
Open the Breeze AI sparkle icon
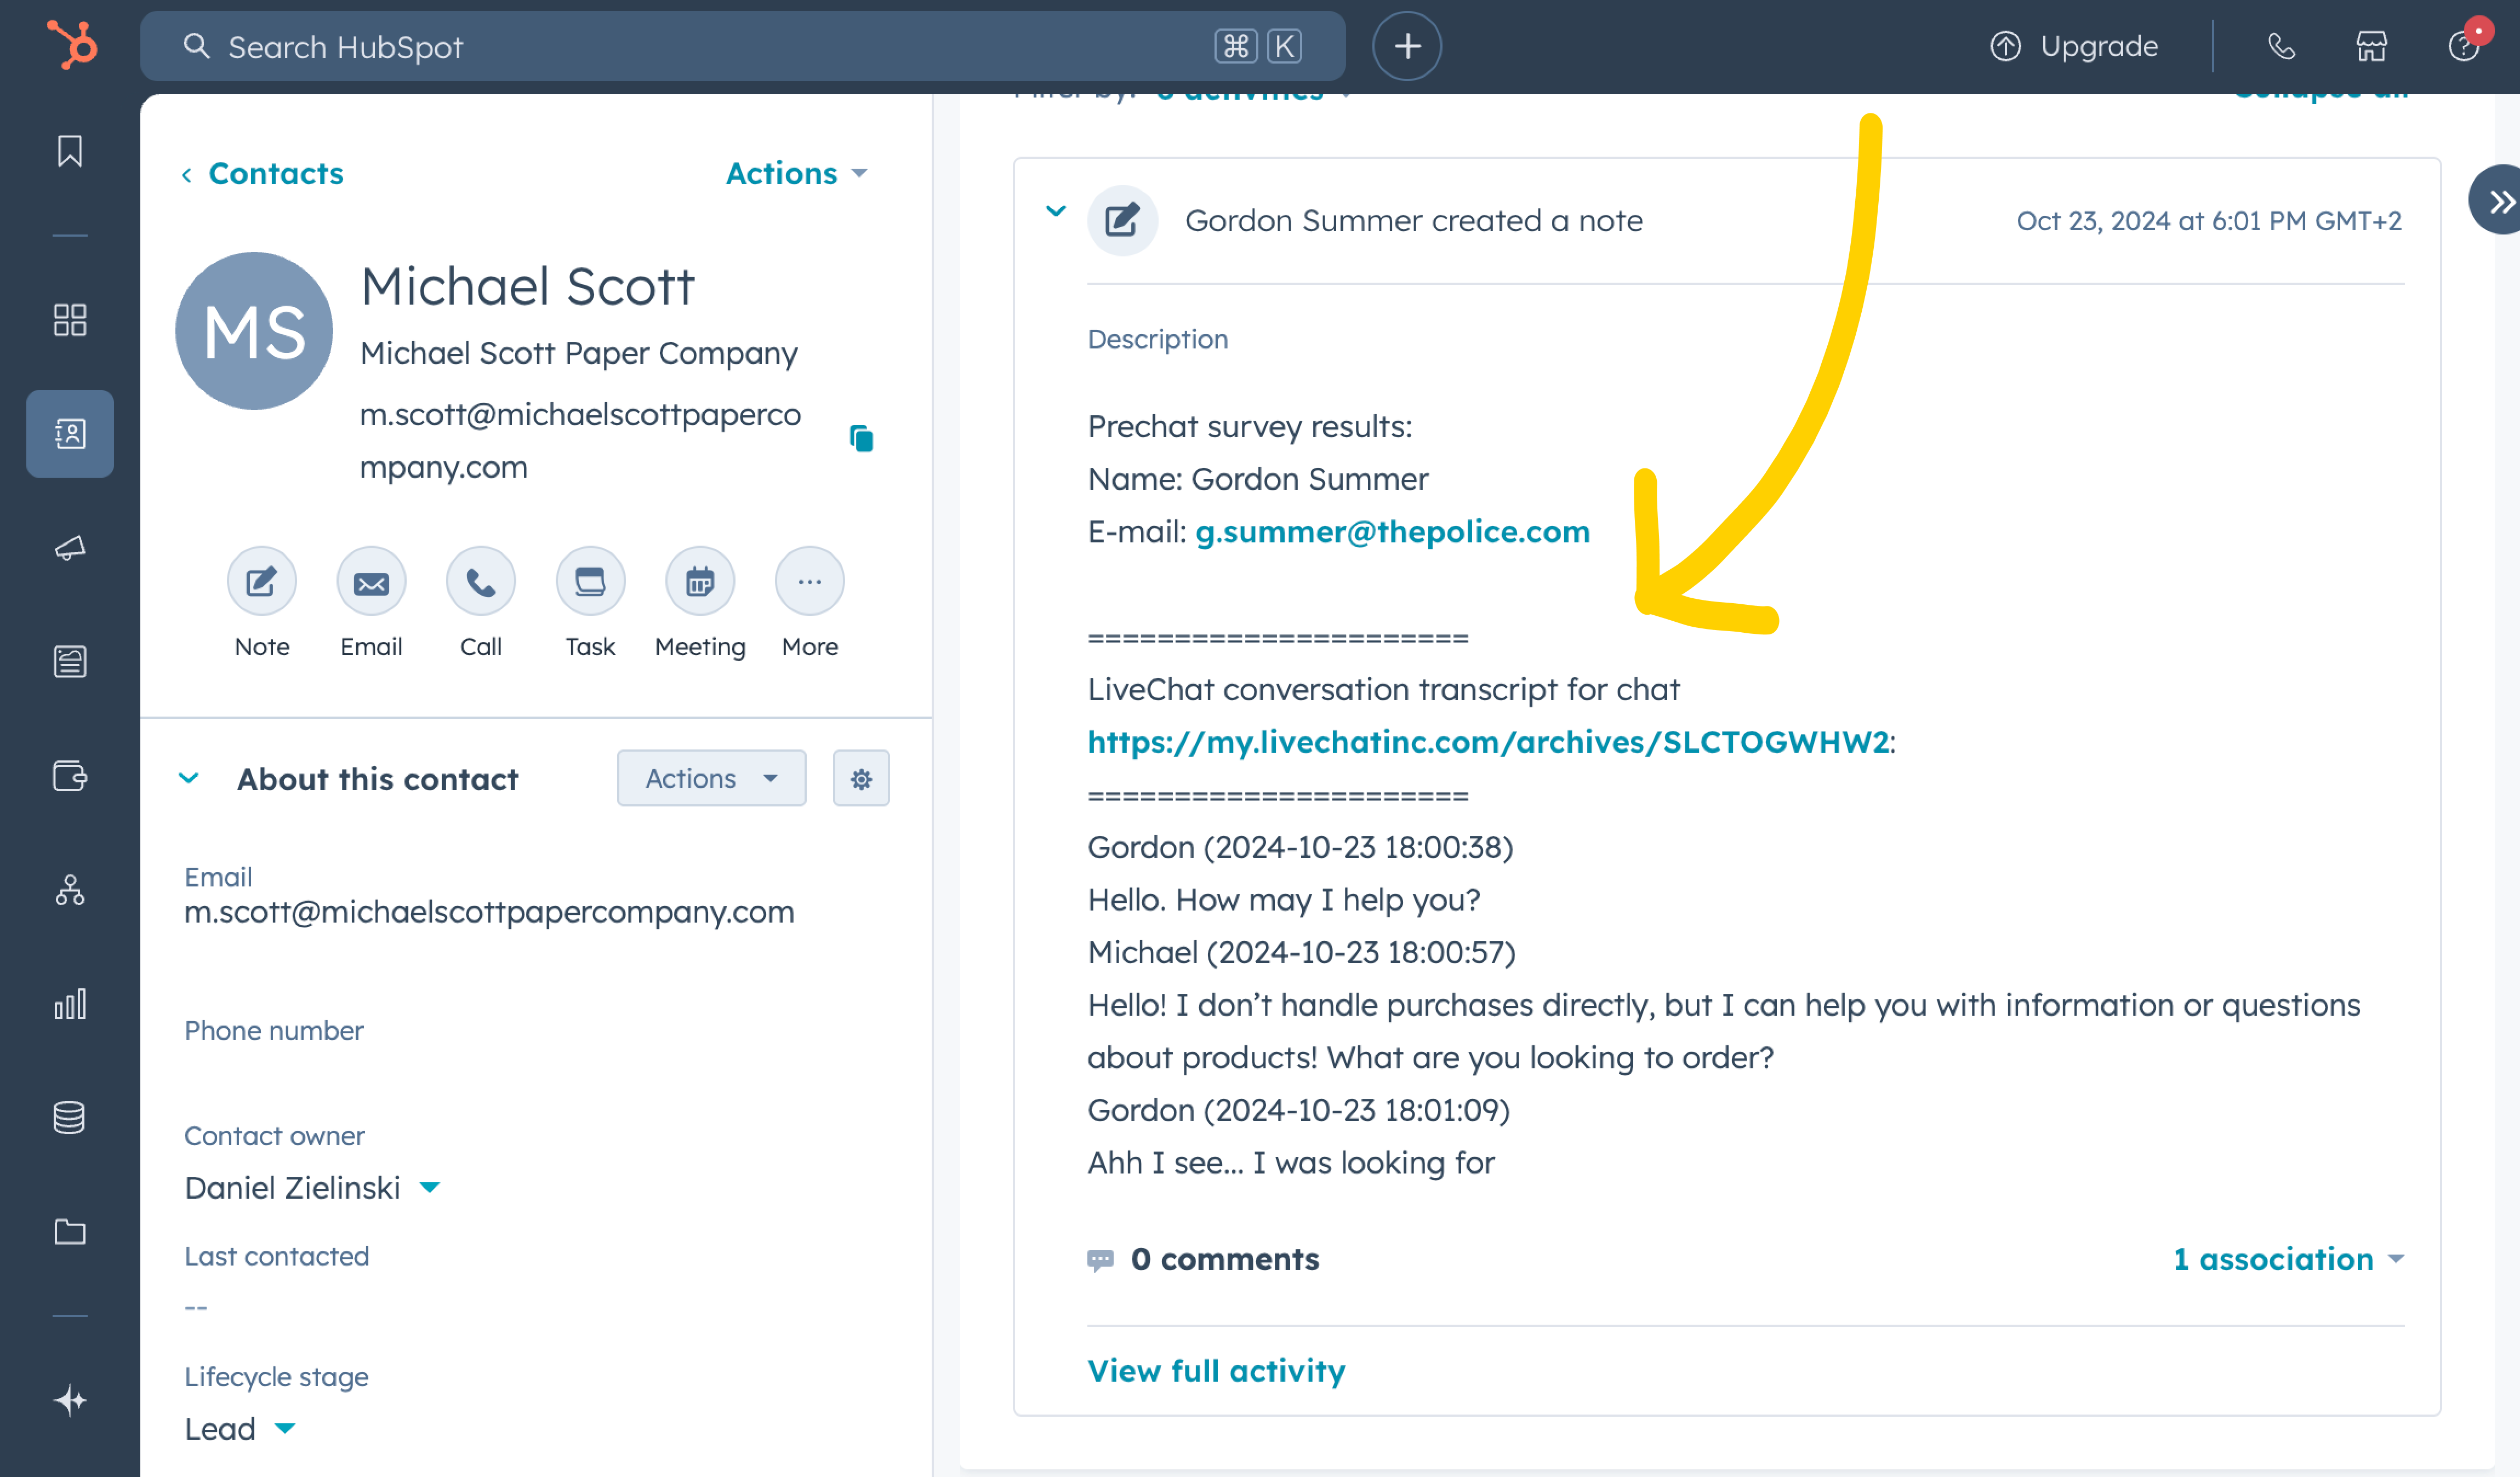[x=70, y=1400]
